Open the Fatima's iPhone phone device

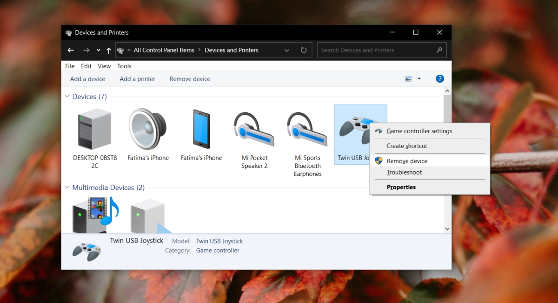201,130
